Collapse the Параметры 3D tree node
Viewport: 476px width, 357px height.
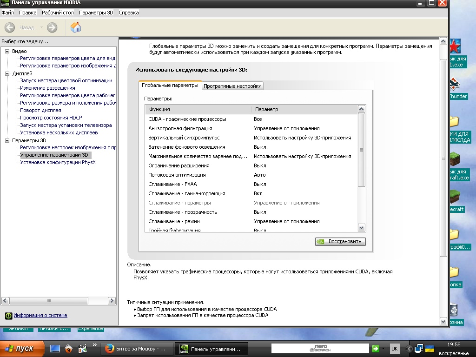coord(7,140)
